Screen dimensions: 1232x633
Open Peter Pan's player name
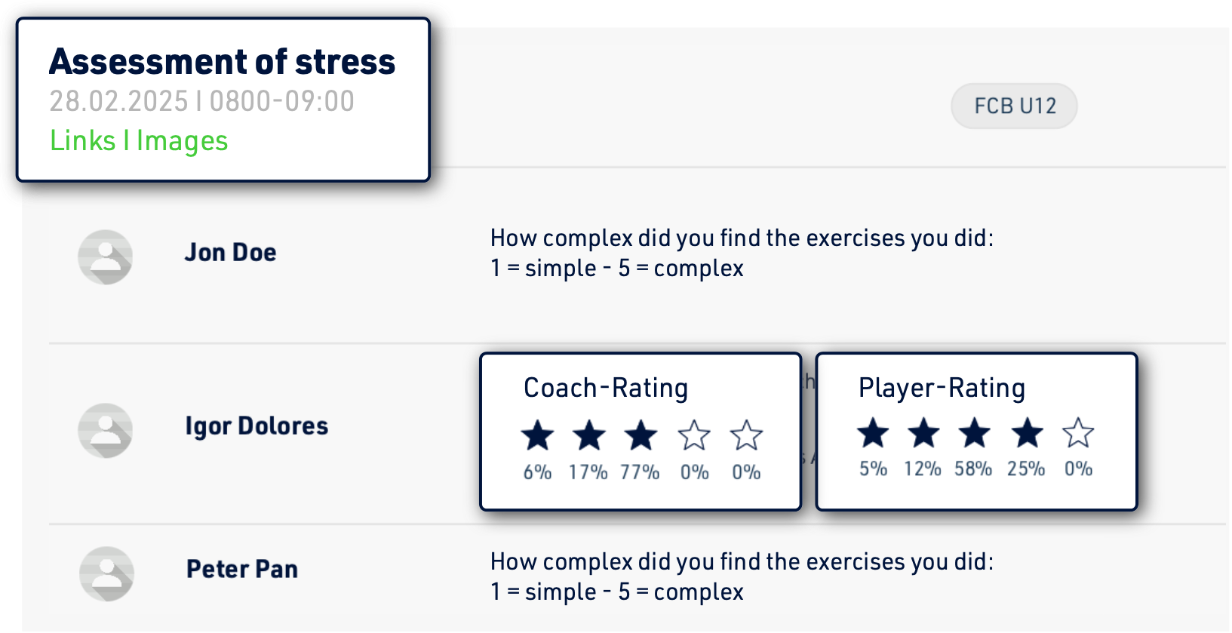[242, 569]
